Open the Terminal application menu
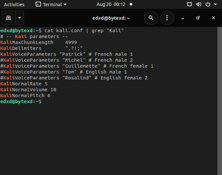This screenshot has width=222, height=175. click(51, 5)
